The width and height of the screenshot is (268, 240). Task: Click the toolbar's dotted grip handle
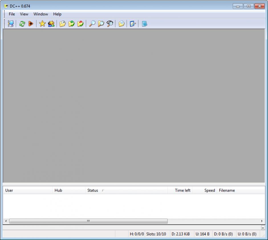4,24
